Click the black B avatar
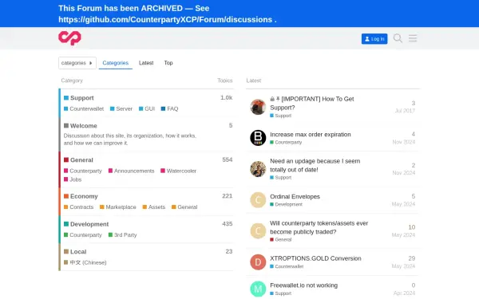Viewport: 479px width, 299px height. [x=258, y=138]
